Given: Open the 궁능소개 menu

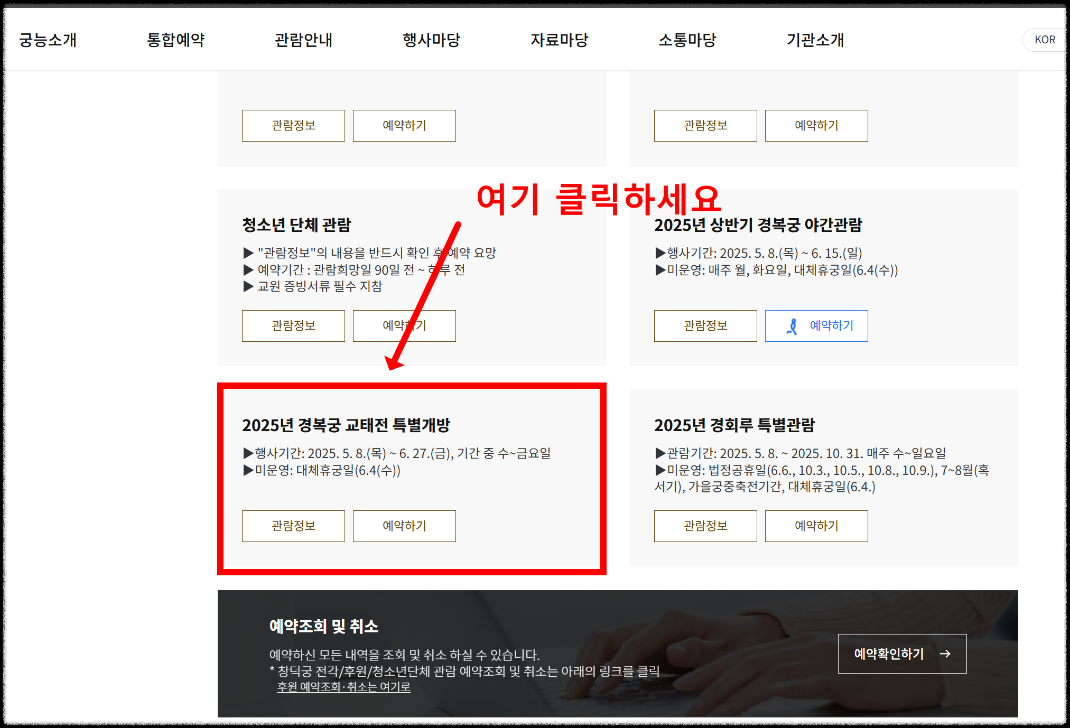Looking at the screenshot, I should 48,40.
